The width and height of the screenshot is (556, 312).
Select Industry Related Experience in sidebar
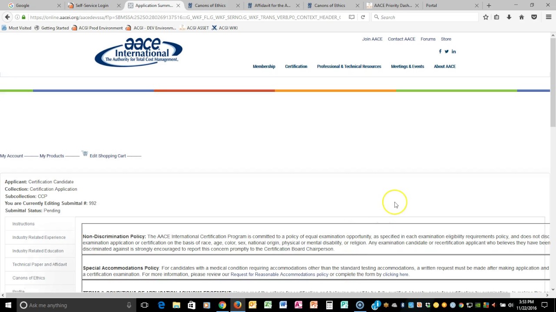click(x=39, y=237)
